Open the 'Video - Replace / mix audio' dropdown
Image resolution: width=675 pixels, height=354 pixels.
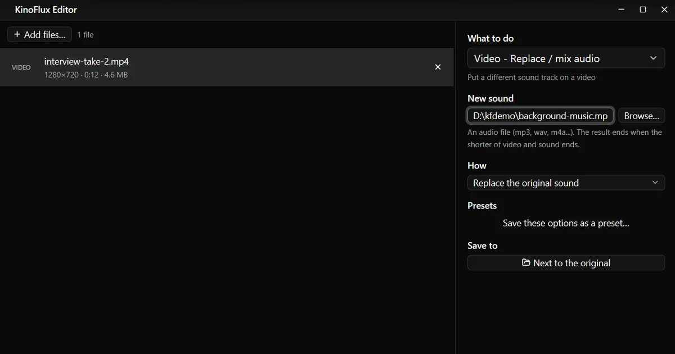(566, 58)
